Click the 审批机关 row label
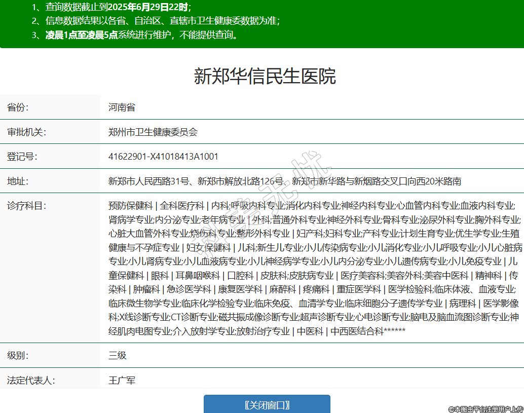The image size is (524, 413). tap(26, 132)
